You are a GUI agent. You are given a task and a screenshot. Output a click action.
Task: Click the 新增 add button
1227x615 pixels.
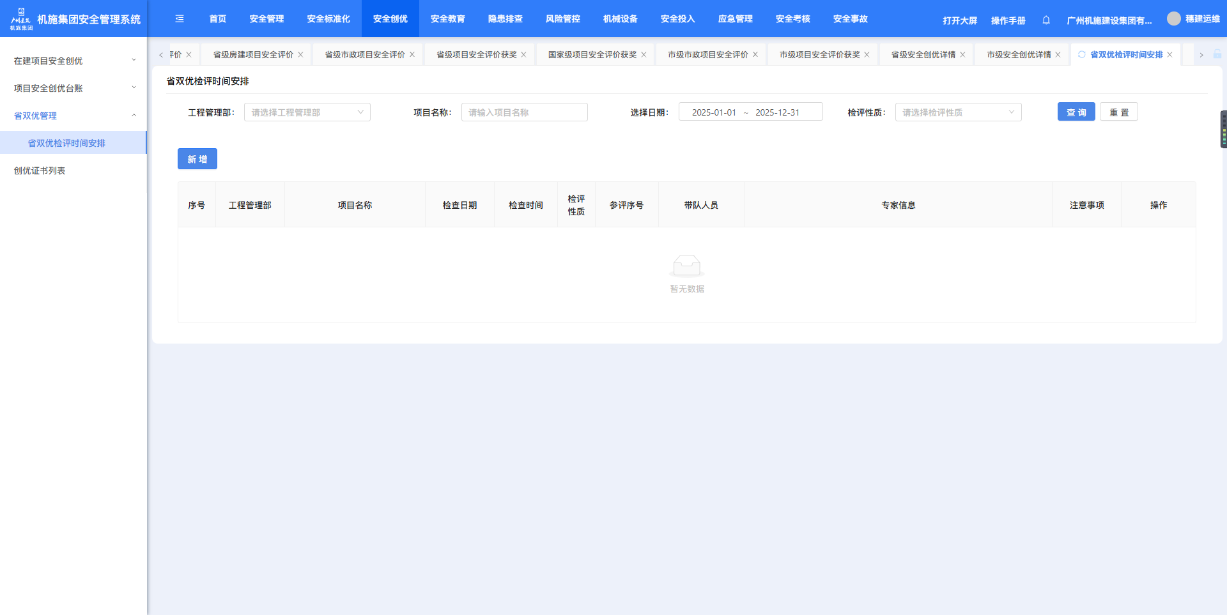pos(197,159)
